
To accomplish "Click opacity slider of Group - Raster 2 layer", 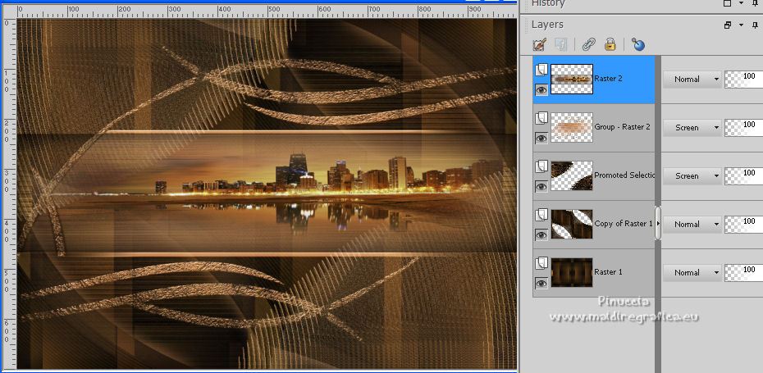I will [x=743, y=127].
